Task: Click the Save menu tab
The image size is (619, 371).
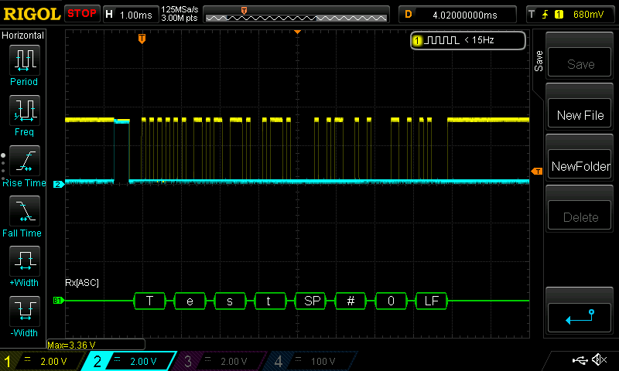Action: tap(539, 62)
